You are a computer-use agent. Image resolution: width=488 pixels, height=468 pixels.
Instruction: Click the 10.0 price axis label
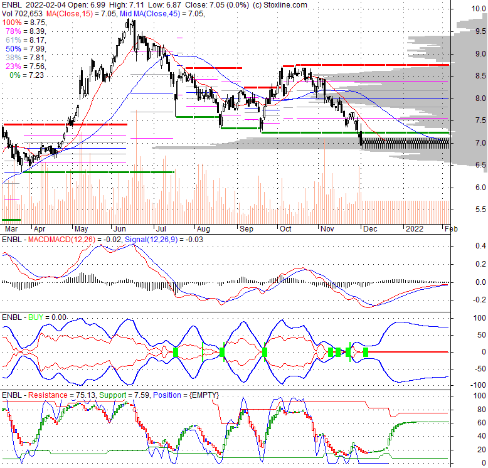pyautogui.click(x=479, y=9)
